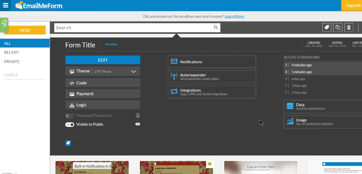Click the EDIT button
Screen dimensions: 362x174
103,60
